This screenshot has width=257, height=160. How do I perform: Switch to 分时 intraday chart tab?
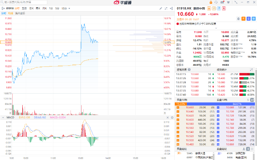pos(17,8)
